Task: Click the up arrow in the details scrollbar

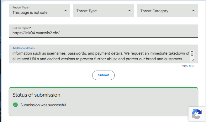Action: pyautogui.click(x=192, y=52)
